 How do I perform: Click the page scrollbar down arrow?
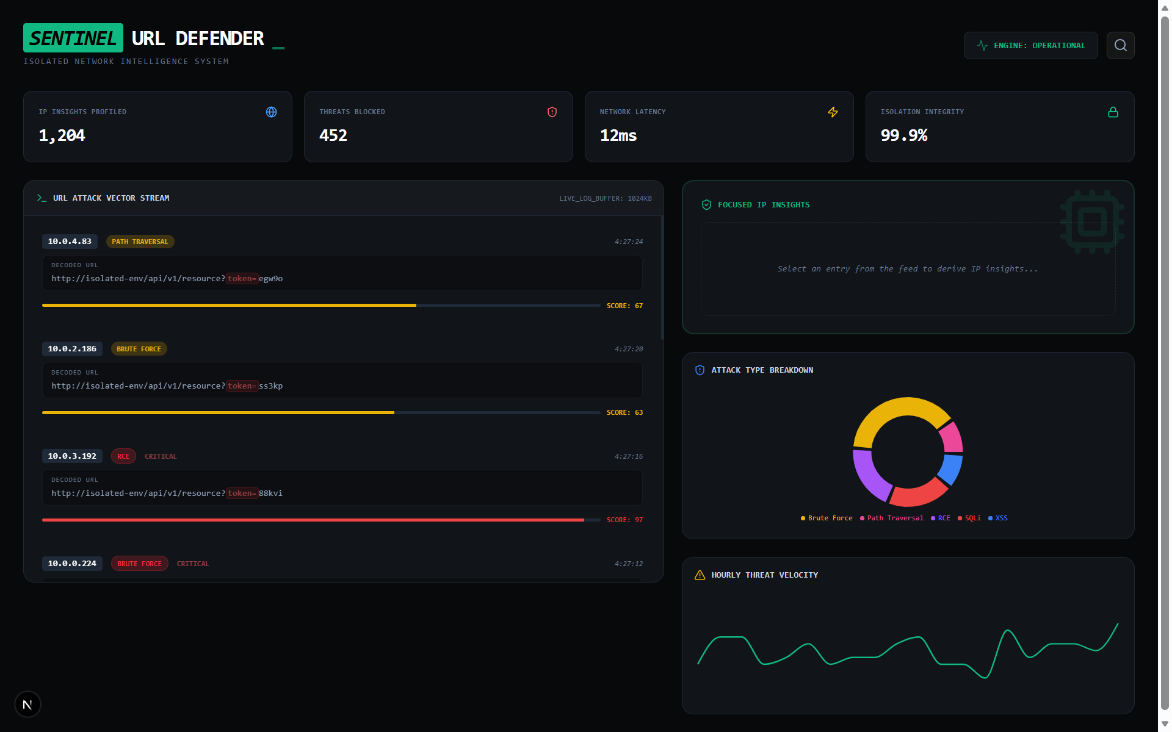(x=1165, y=724)
